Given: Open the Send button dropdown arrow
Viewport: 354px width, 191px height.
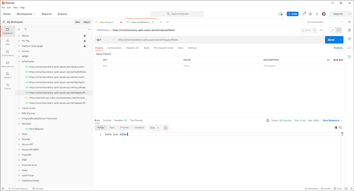Looking at the screenshot, I should click(340, 40).
